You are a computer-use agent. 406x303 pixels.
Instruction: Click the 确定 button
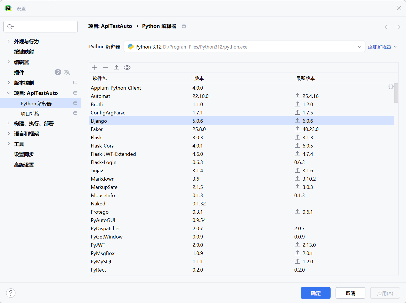click(x=316, y=293)
